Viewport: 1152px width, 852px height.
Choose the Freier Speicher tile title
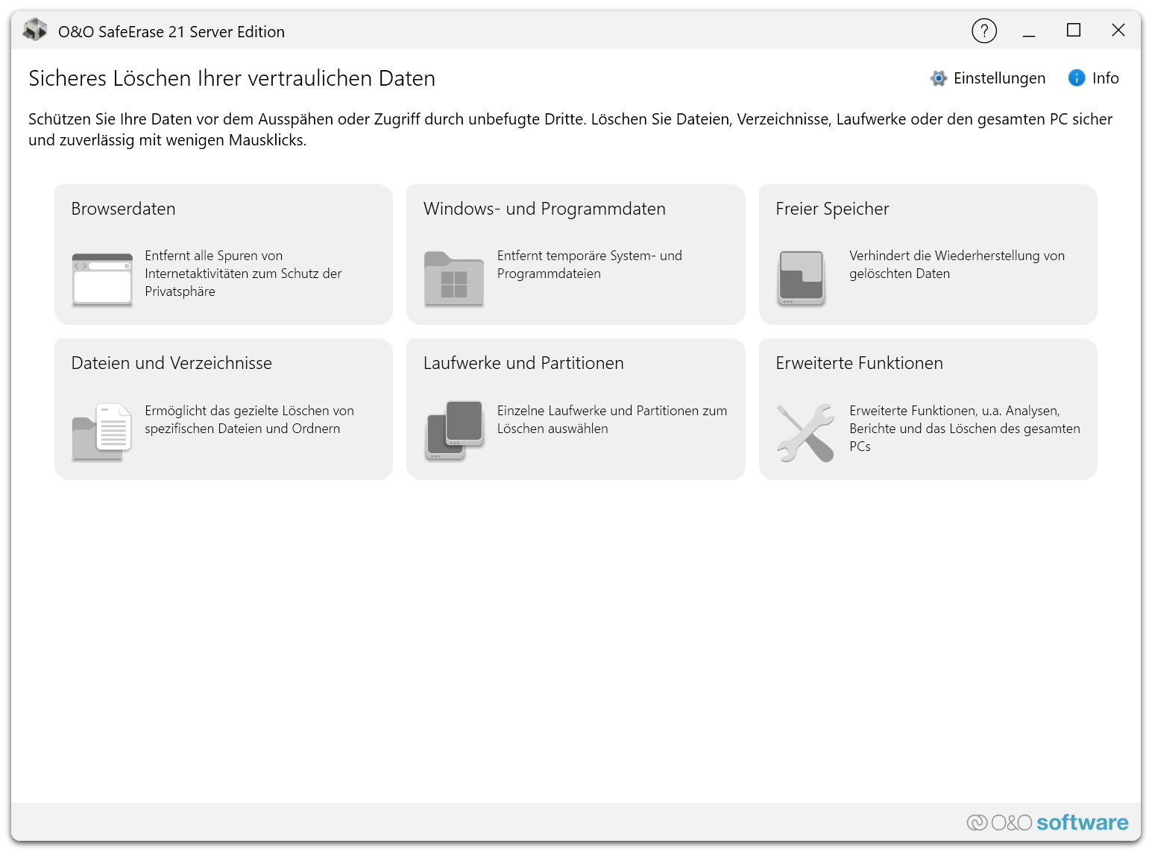click(x=832, y=209)
